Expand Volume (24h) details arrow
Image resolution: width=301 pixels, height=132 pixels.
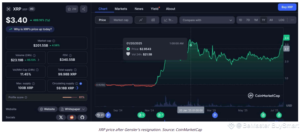click(x=39, y=60)
